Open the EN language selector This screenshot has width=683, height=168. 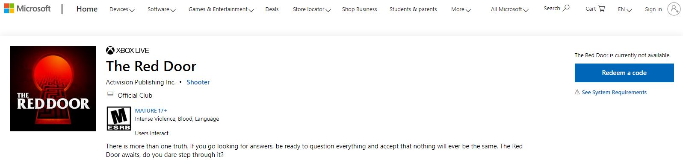625,9
